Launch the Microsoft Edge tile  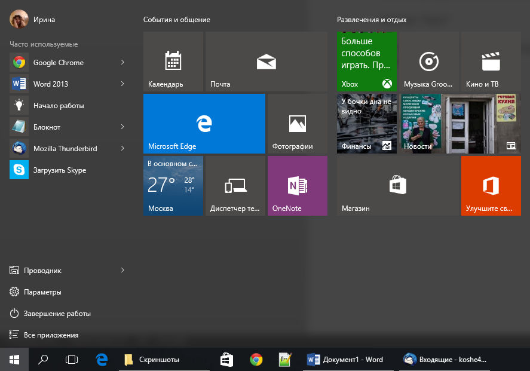[204, 124]
